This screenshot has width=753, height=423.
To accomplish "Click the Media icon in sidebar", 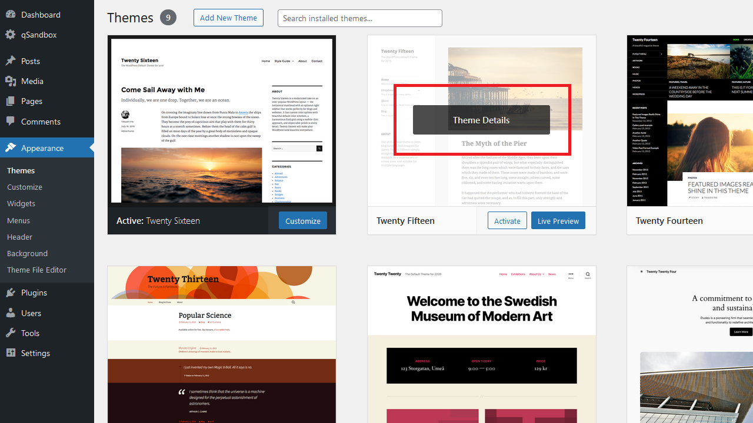I will [x=11, y=81].
